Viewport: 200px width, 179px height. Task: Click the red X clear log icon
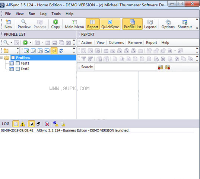(x=47, y=124)
